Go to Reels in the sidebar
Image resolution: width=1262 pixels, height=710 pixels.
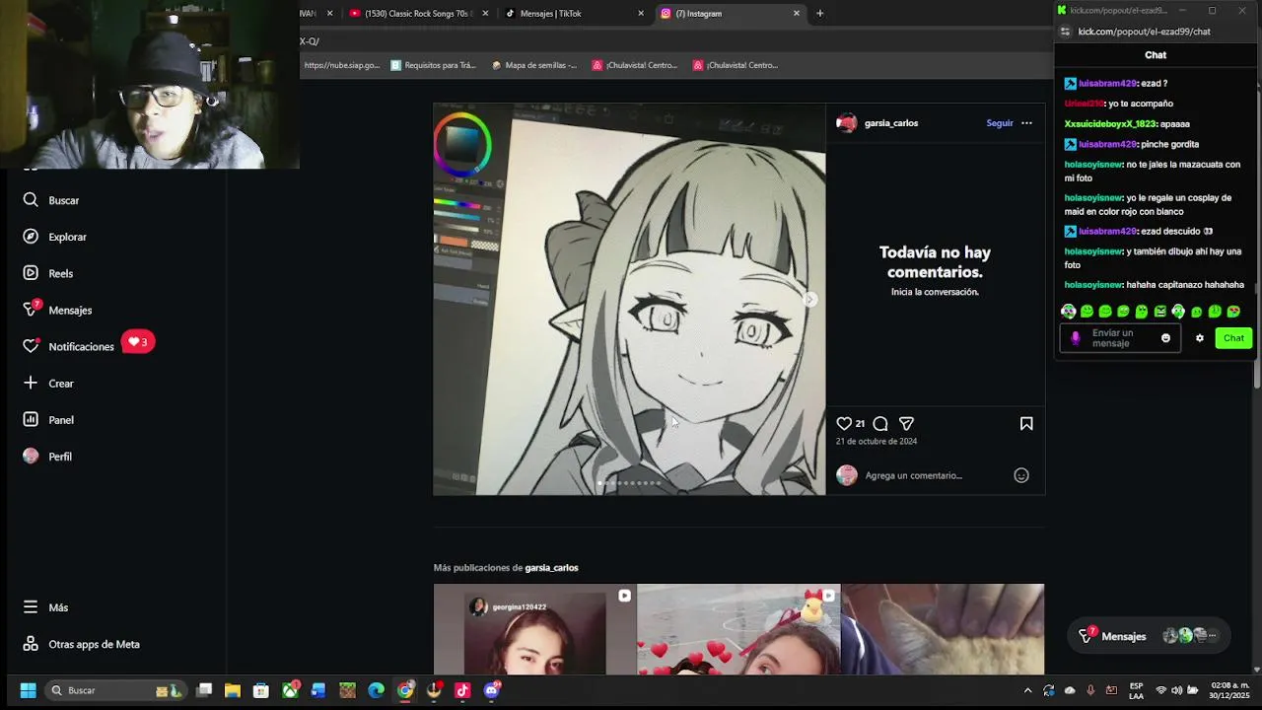(x=48, y=273)
